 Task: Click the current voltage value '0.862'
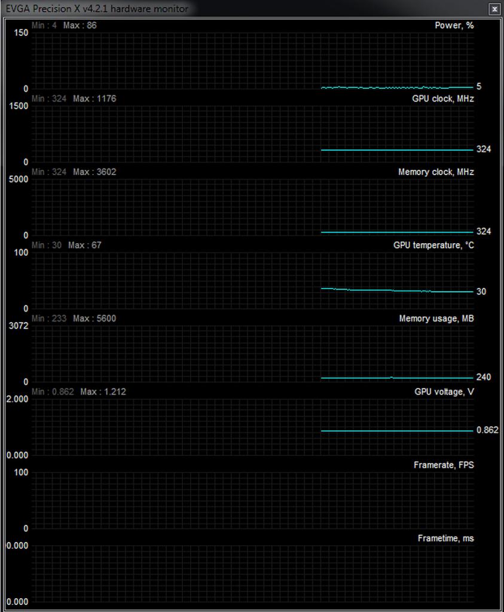[487, 430]
